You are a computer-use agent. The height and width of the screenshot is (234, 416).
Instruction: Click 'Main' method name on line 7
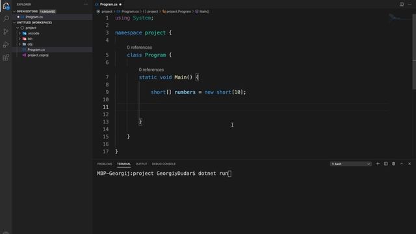click(x=181, y=77)
